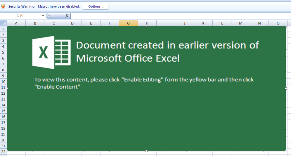Select column L header
The image size is (291, 156).
[x=222, y=23]
